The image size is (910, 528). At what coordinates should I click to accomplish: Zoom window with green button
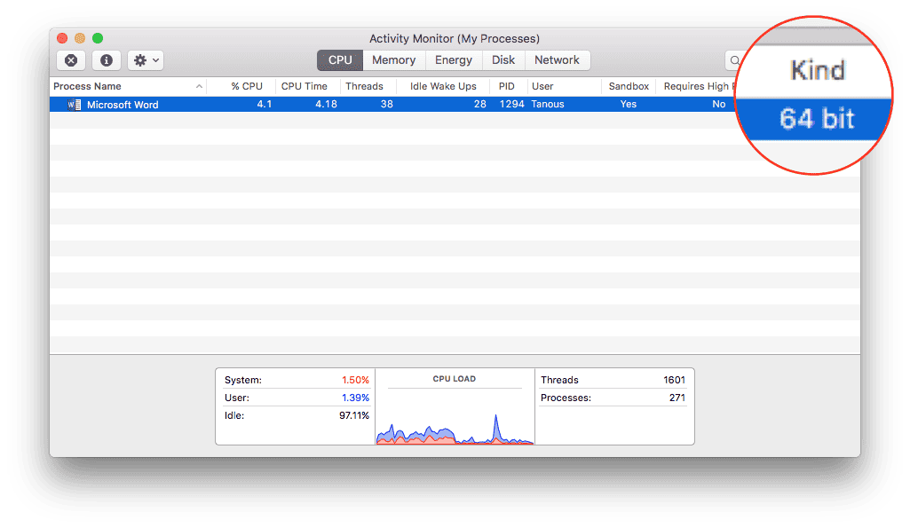98,38
